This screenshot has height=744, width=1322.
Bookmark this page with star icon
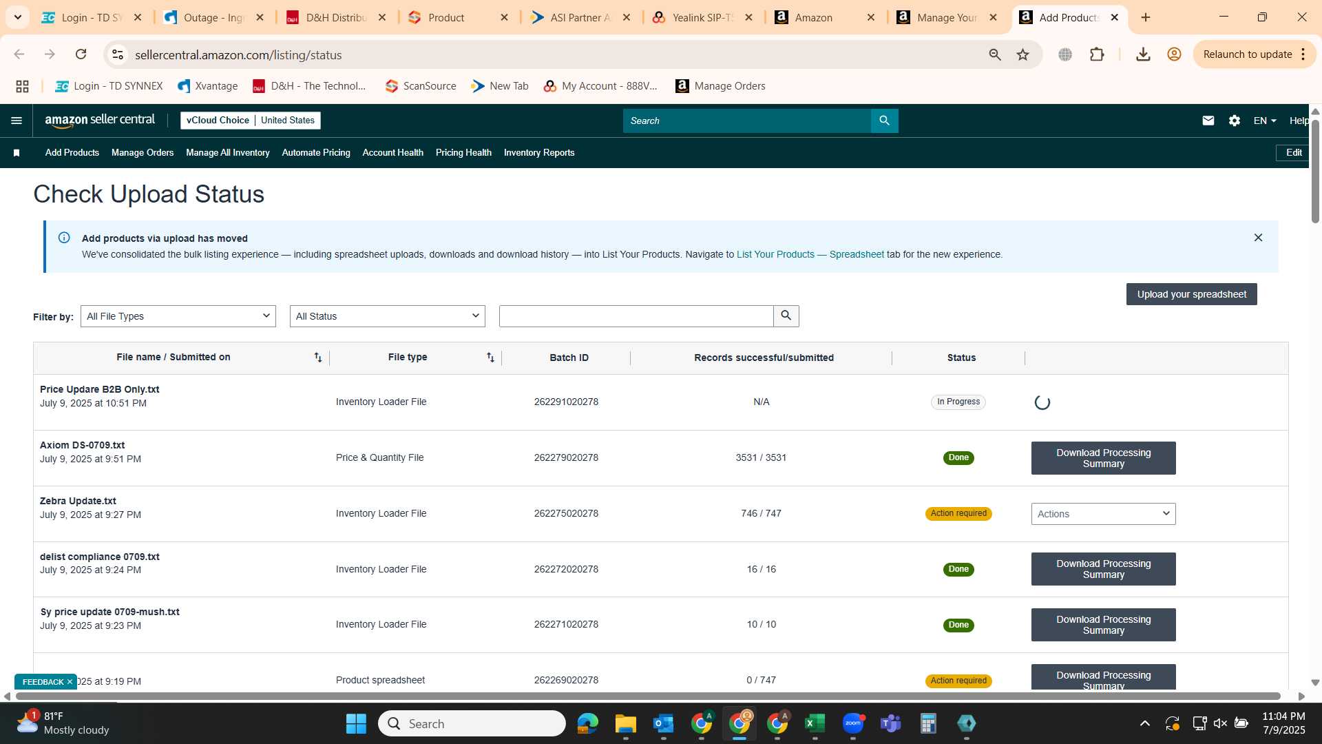(x=1022, y=54)
